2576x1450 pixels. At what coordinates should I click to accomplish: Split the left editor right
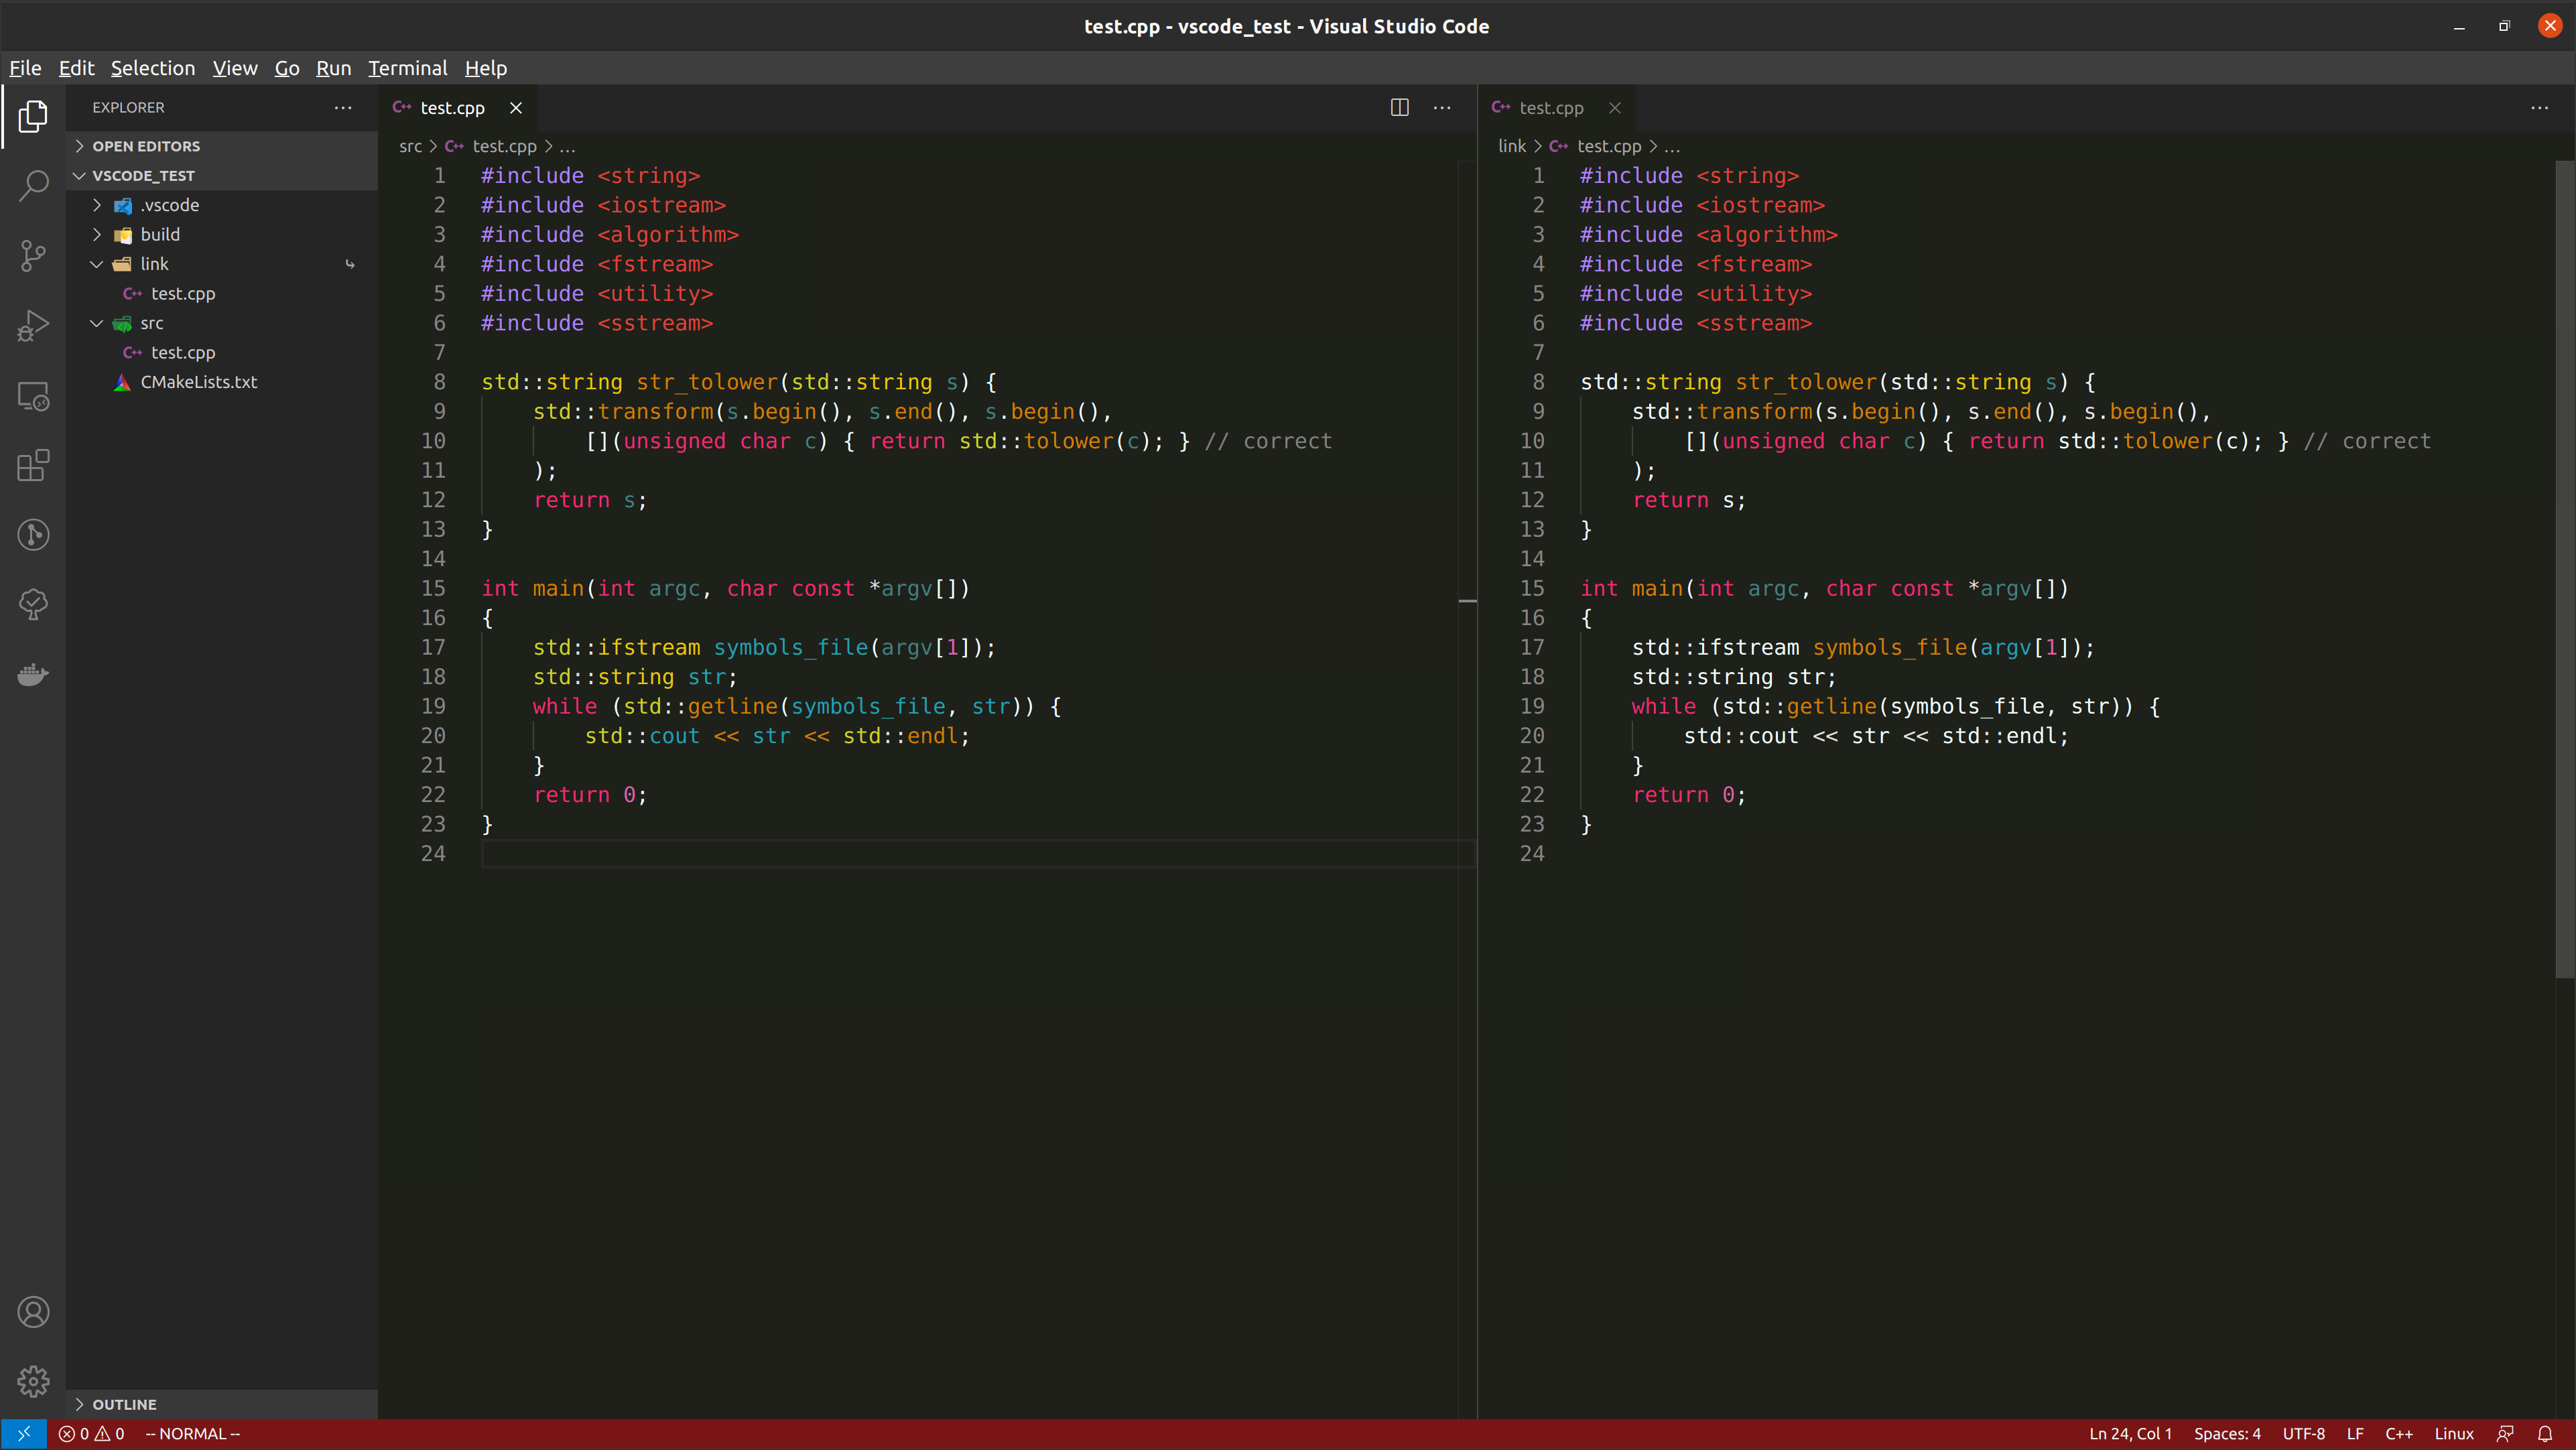coord(1400,107)
